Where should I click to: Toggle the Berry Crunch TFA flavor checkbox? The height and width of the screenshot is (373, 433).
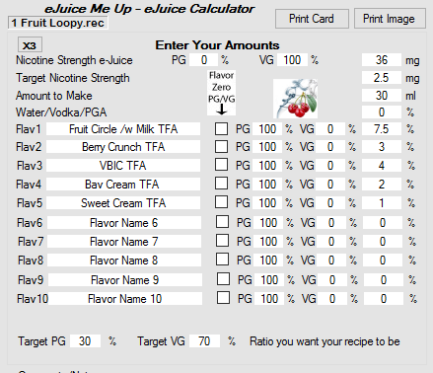click(x=221, y=146)
